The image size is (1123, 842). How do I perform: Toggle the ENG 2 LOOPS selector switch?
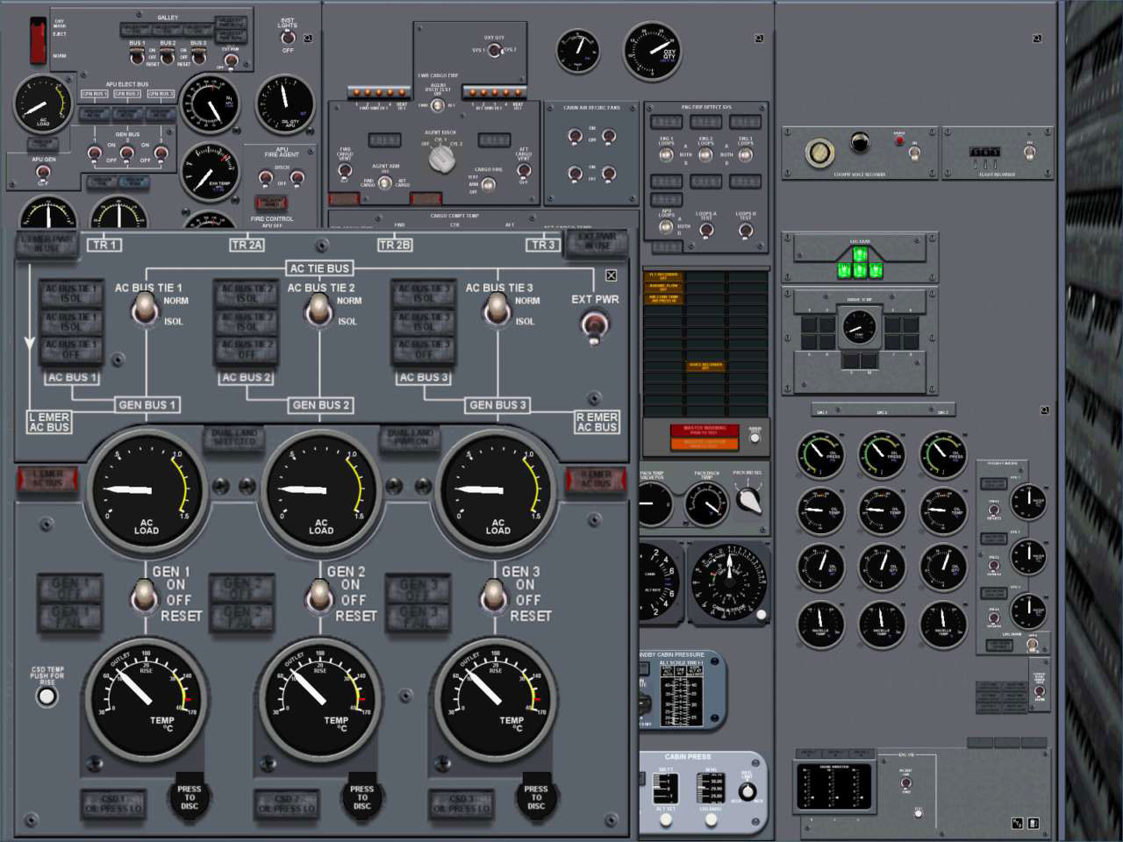tap(705, 154)
